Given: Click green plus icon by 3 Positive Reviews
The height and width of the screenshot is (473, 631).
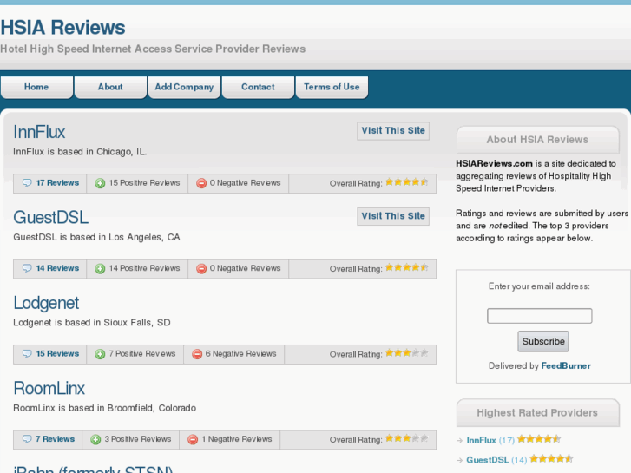Looking at the screenshot, I should click(x=95, y=439).
